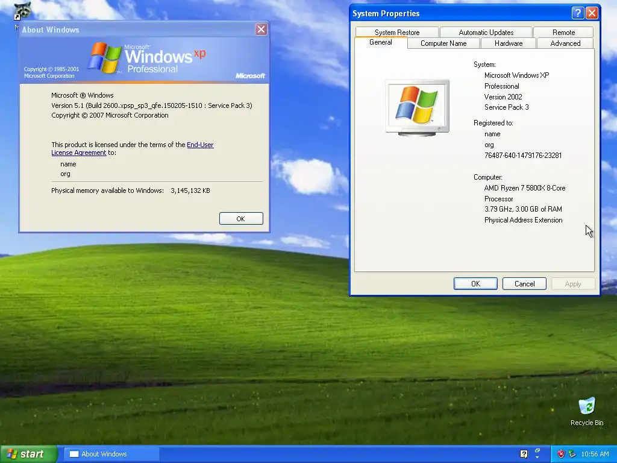Viewport: 617px width, 463px height.
Task: Click the "Microsoft ® Windows" line
Action: point(82,95)
